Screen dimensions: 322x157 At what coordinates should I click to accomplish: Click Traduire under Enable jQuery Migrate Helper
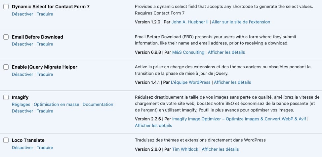tap(45, 75)
